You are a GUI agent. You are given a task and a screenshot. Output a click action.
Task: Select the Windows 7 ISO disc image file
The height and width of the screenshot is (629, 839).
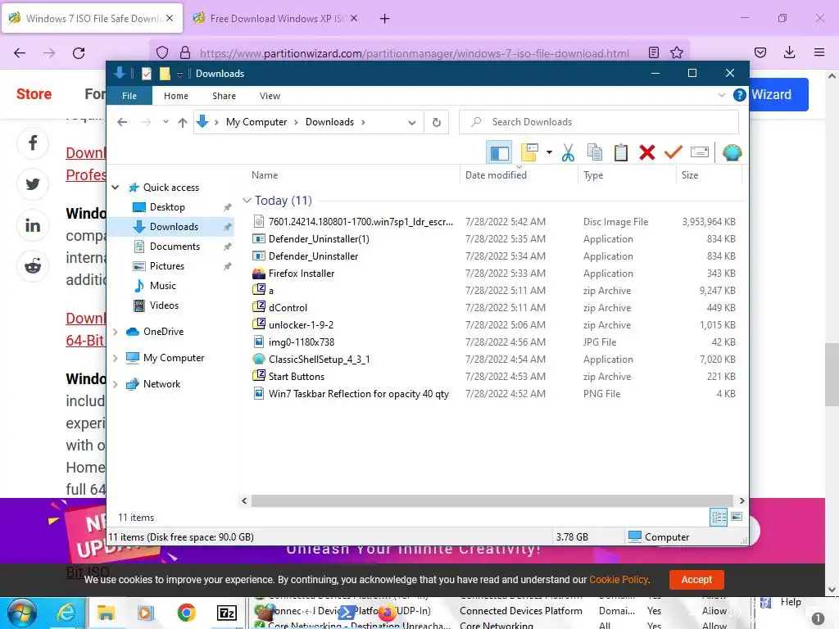coord(361,221)
